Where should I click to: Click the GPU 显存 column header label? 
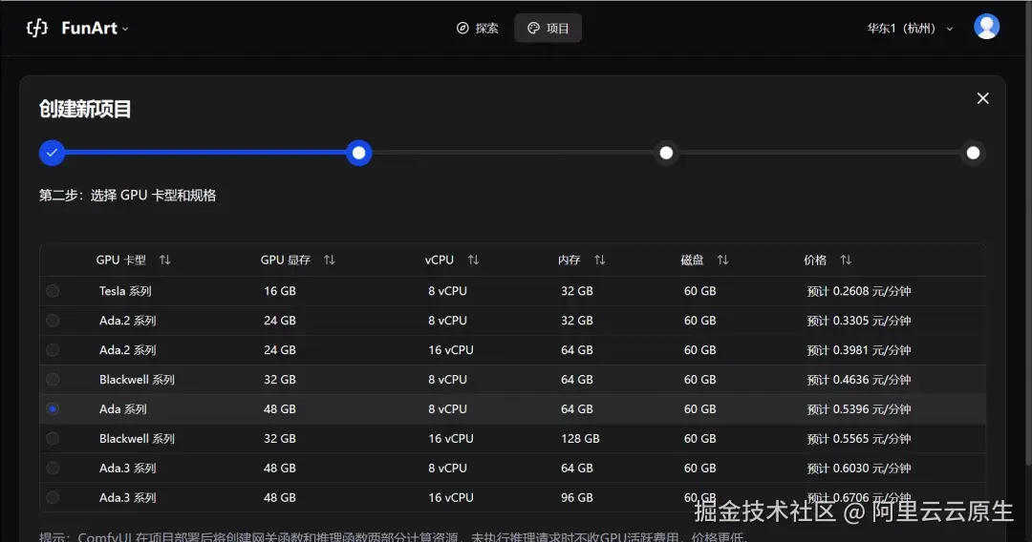pos(285,261)
